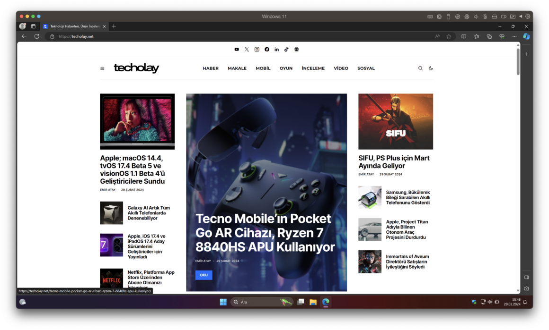Select the MAKALE menu item

pos(237,68)
